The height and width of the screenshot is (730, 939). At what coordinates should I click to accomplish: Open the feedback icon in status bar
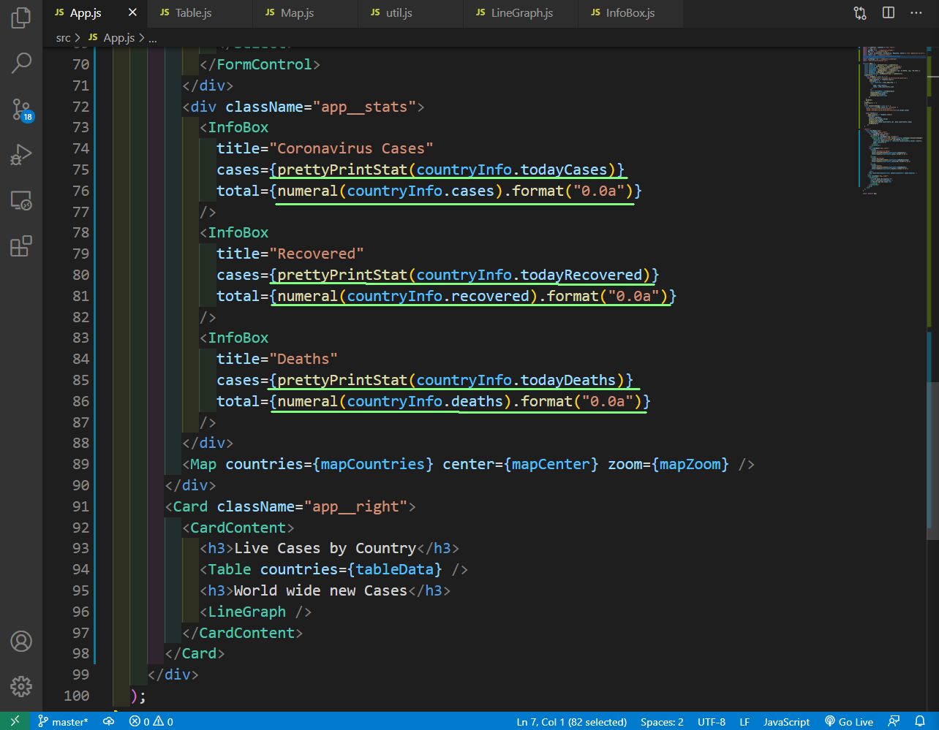tap(894, 721)
